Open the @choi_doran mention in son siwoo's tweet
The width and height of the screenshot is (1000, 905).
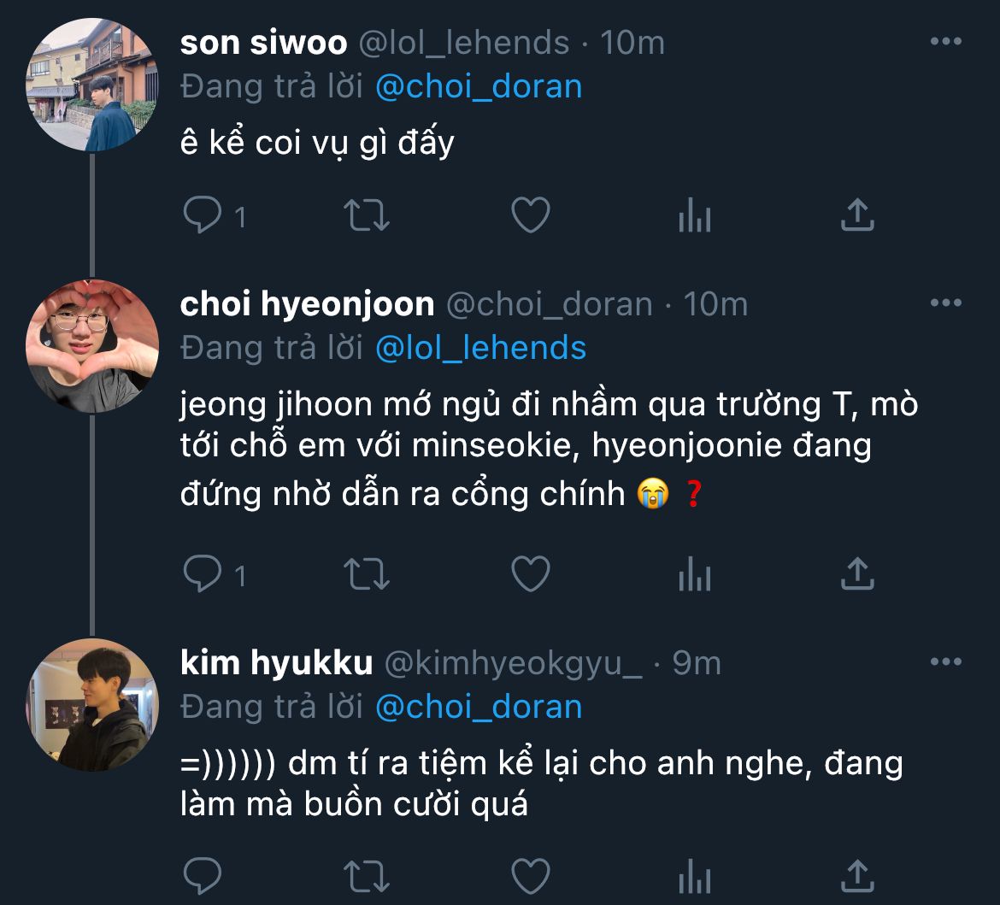tap(479, 86)
